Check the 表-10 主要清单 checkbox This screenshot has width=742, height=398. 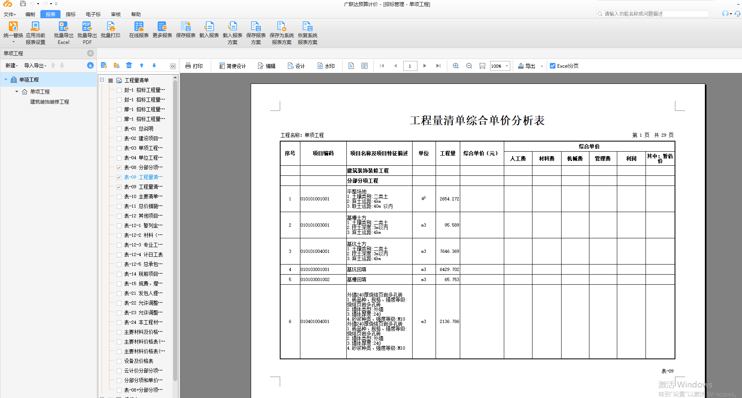tap(119, 196)
